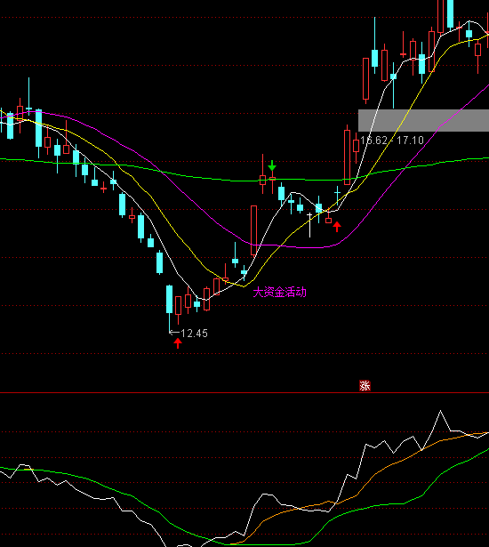Select the tall cyan candle at top right
The width and height of the screenshot is (489, 547).
point(450,13)
